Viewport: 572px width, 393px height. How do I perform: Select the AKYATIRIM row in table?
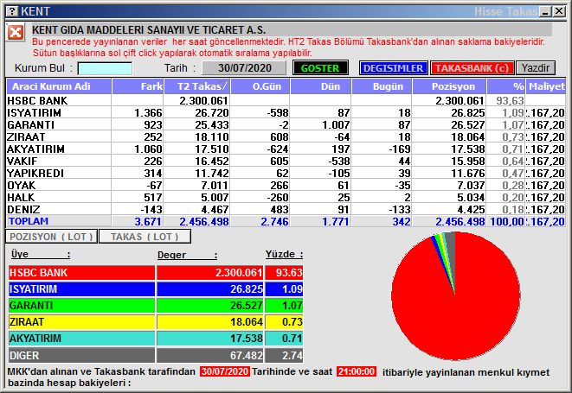[286, 149]
